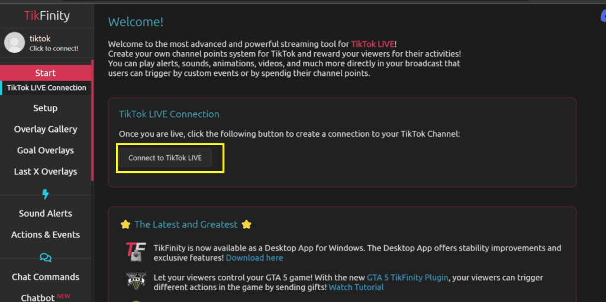Open Chat Commands
Screen dimensions: 606x302
click(x=46, y=277)
